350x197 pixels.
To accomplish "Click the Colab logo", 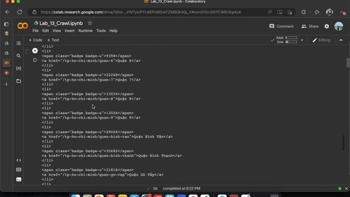I will coord(23,26).
